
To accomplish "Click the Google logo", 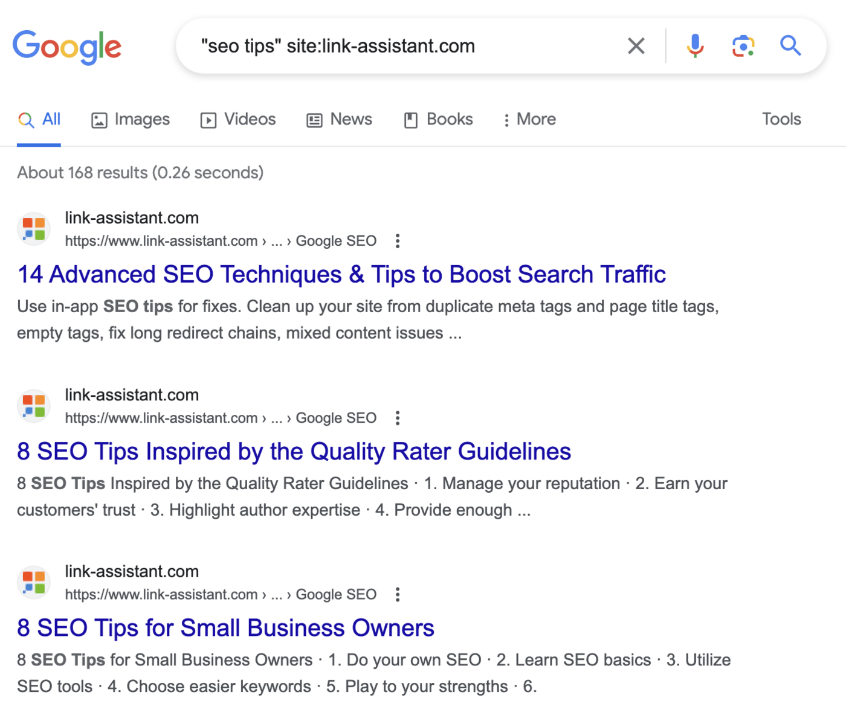I will coord(67,46).
